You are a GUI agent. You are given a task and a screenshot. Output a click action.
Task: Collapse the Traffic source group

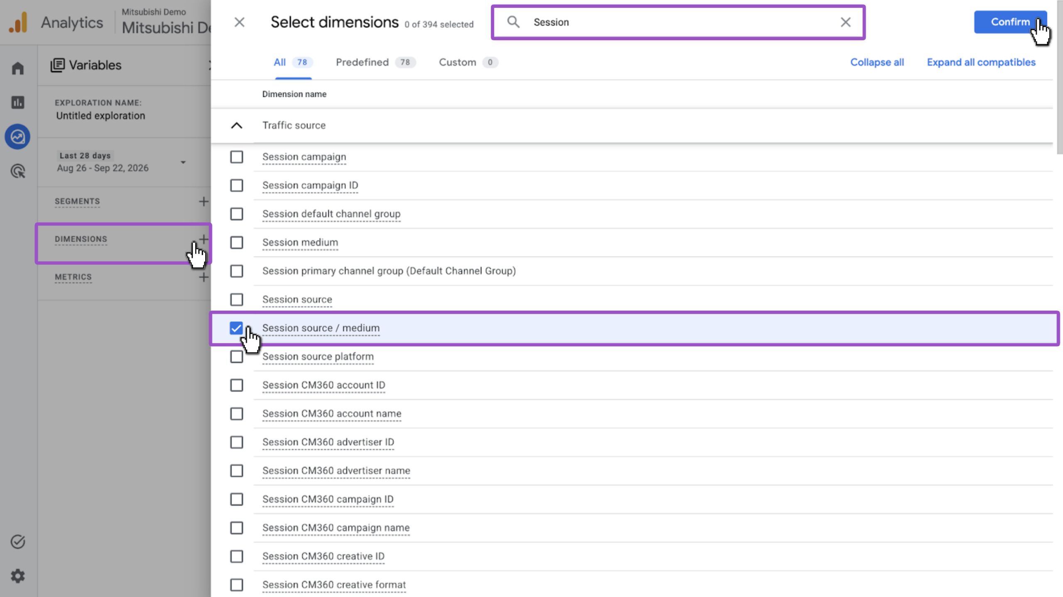click(236, 125)
